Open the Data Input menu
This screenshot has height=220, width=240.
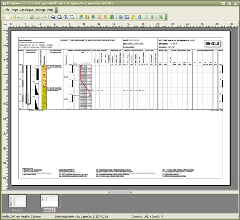pos(26,10)
